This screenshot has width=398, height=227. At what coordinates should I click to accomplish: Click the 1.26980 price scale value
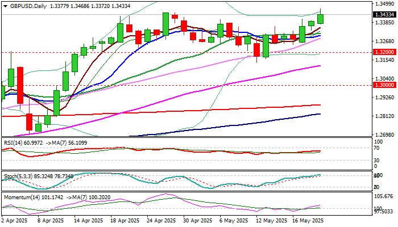[385, 134]
